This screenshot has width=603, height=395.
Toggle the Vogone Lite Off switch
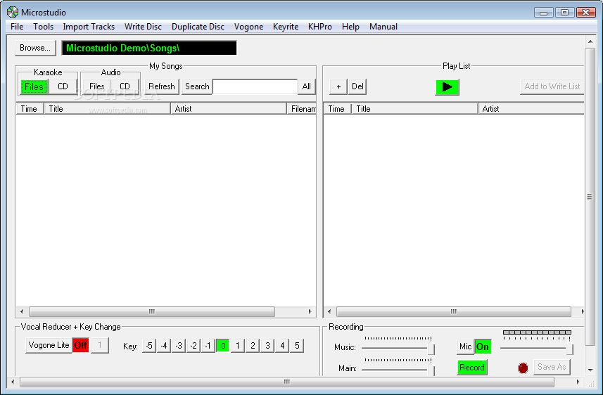pos(81,345)
